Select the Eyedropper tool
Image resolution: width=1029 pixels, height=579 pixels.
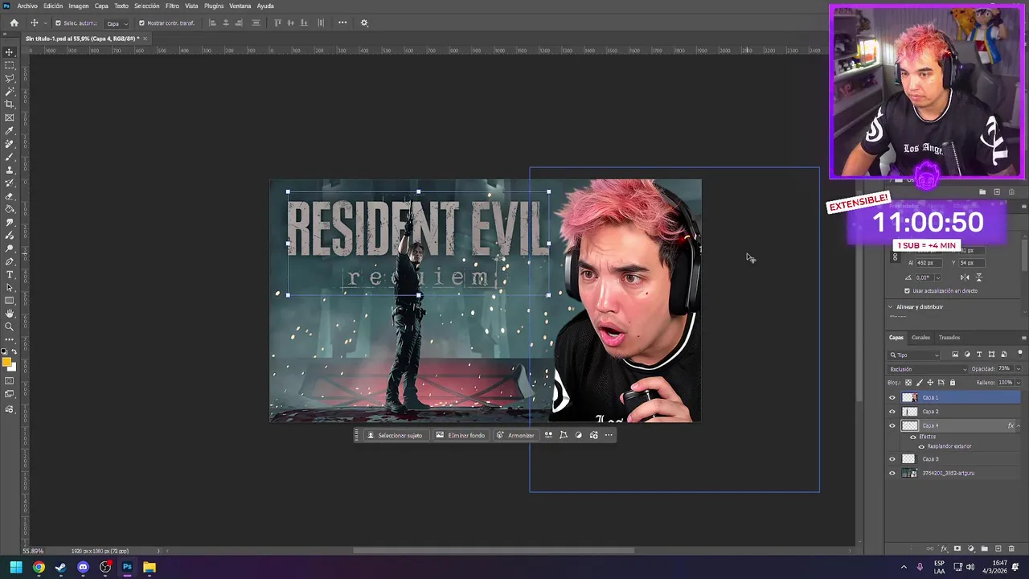tap(10, 131)
